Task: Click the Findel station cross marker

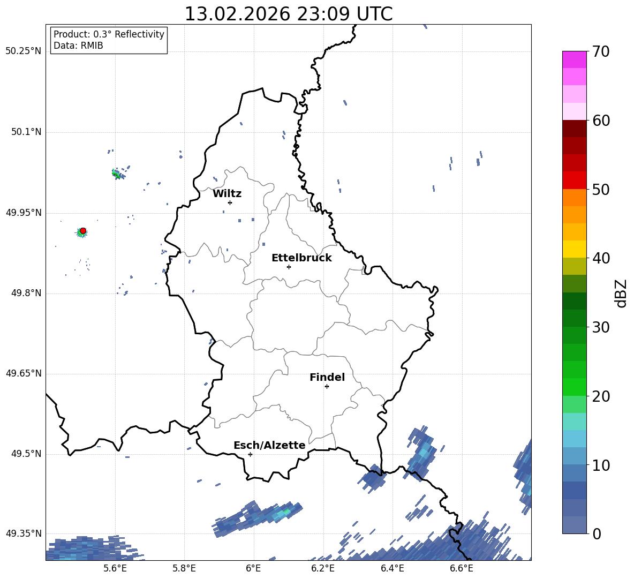Action: coord(327,387)
